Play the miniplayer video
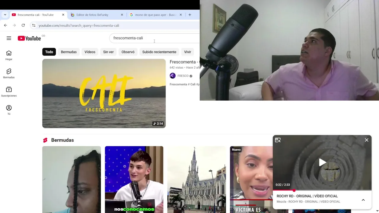Screen dimensions: 379x213 [322, 162]
